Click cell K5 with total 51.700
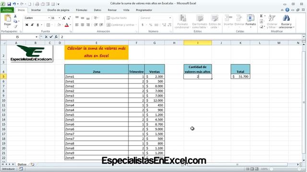307x172 pixels. [240, 76]
